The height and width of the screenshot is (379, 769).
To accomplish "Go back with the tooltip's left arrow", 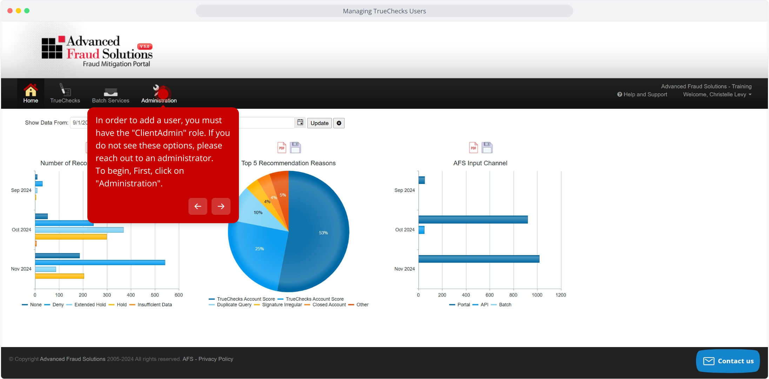I will 198,206.
